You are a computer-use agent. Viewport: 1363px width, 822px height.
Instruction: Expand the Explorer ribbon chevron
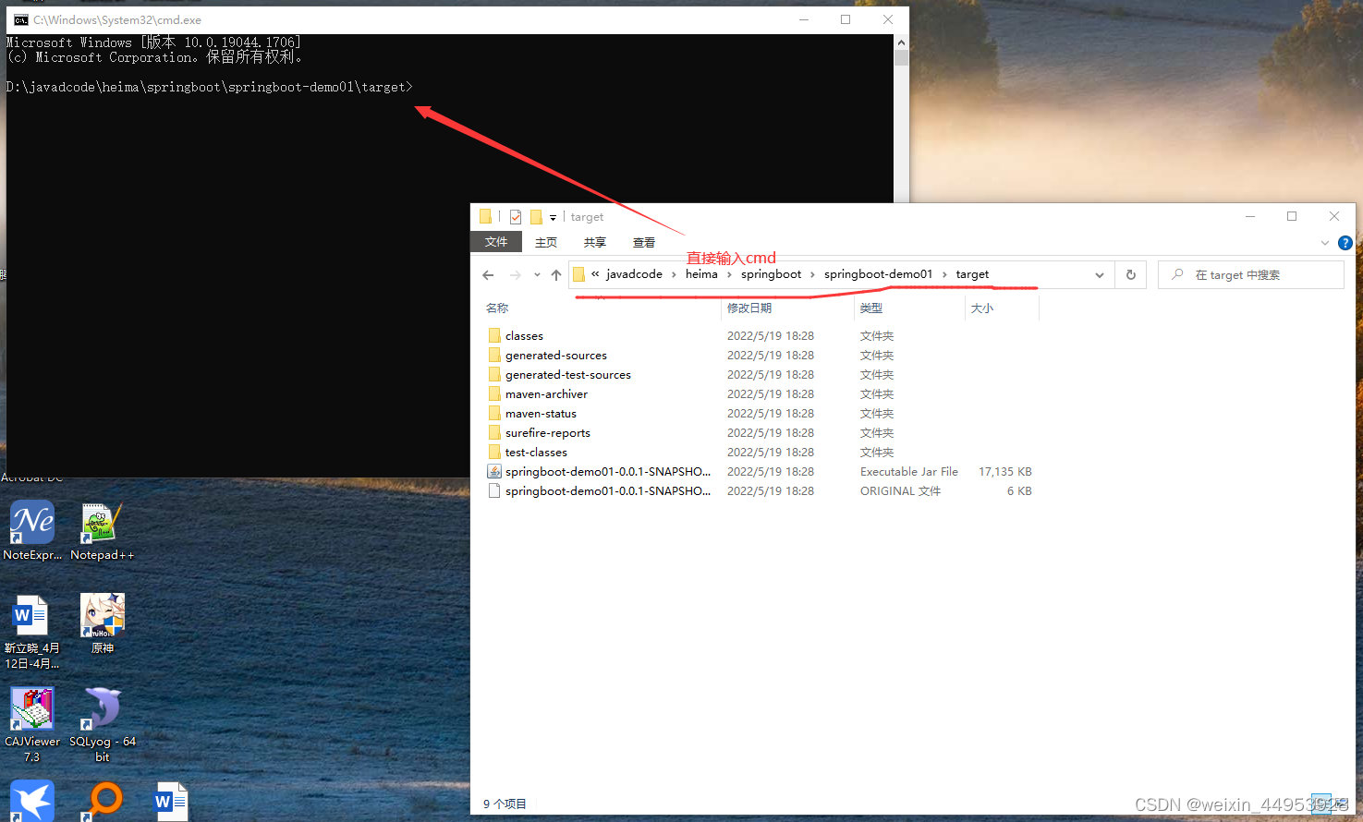(x=1325, y=243)
